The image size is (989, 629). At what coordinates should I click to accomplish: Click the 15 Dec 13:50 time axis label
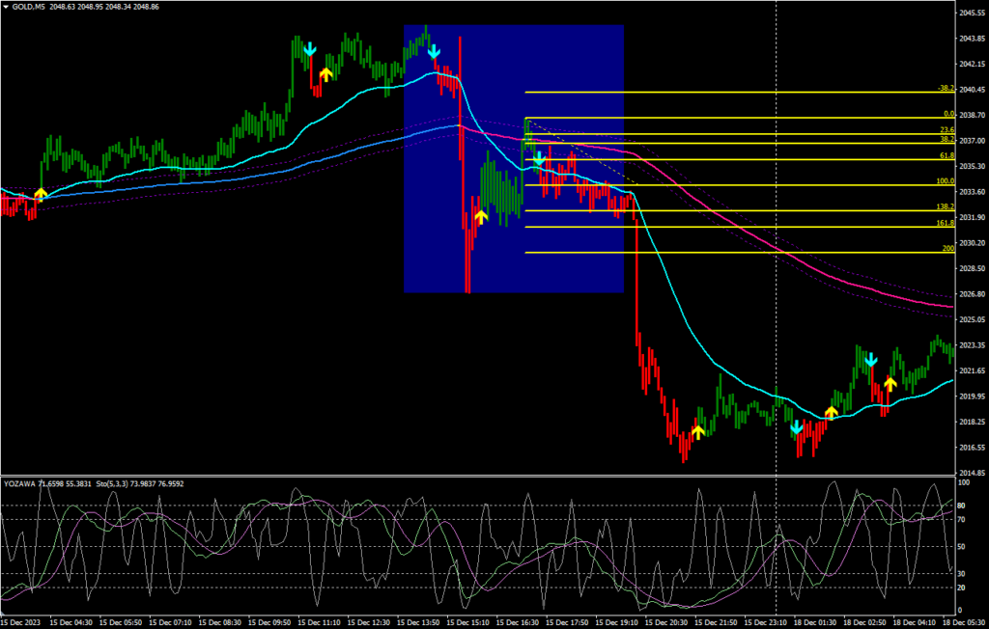coord(421,622)
